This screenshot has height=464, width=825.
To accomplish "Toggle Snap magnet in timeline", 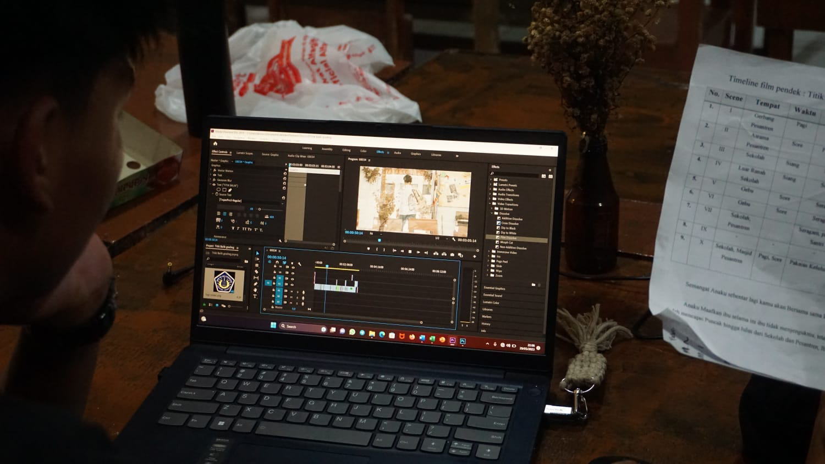I will pyautogui.click(x=277, y=262).
